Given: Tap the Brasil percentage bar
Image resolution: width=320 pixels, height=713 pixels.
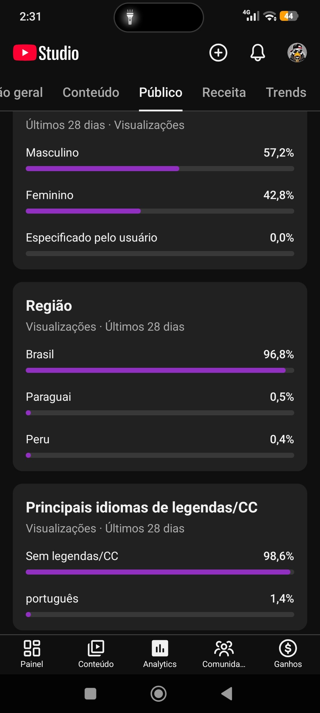Looking at the screenshot, I should (x=160, y=370).
